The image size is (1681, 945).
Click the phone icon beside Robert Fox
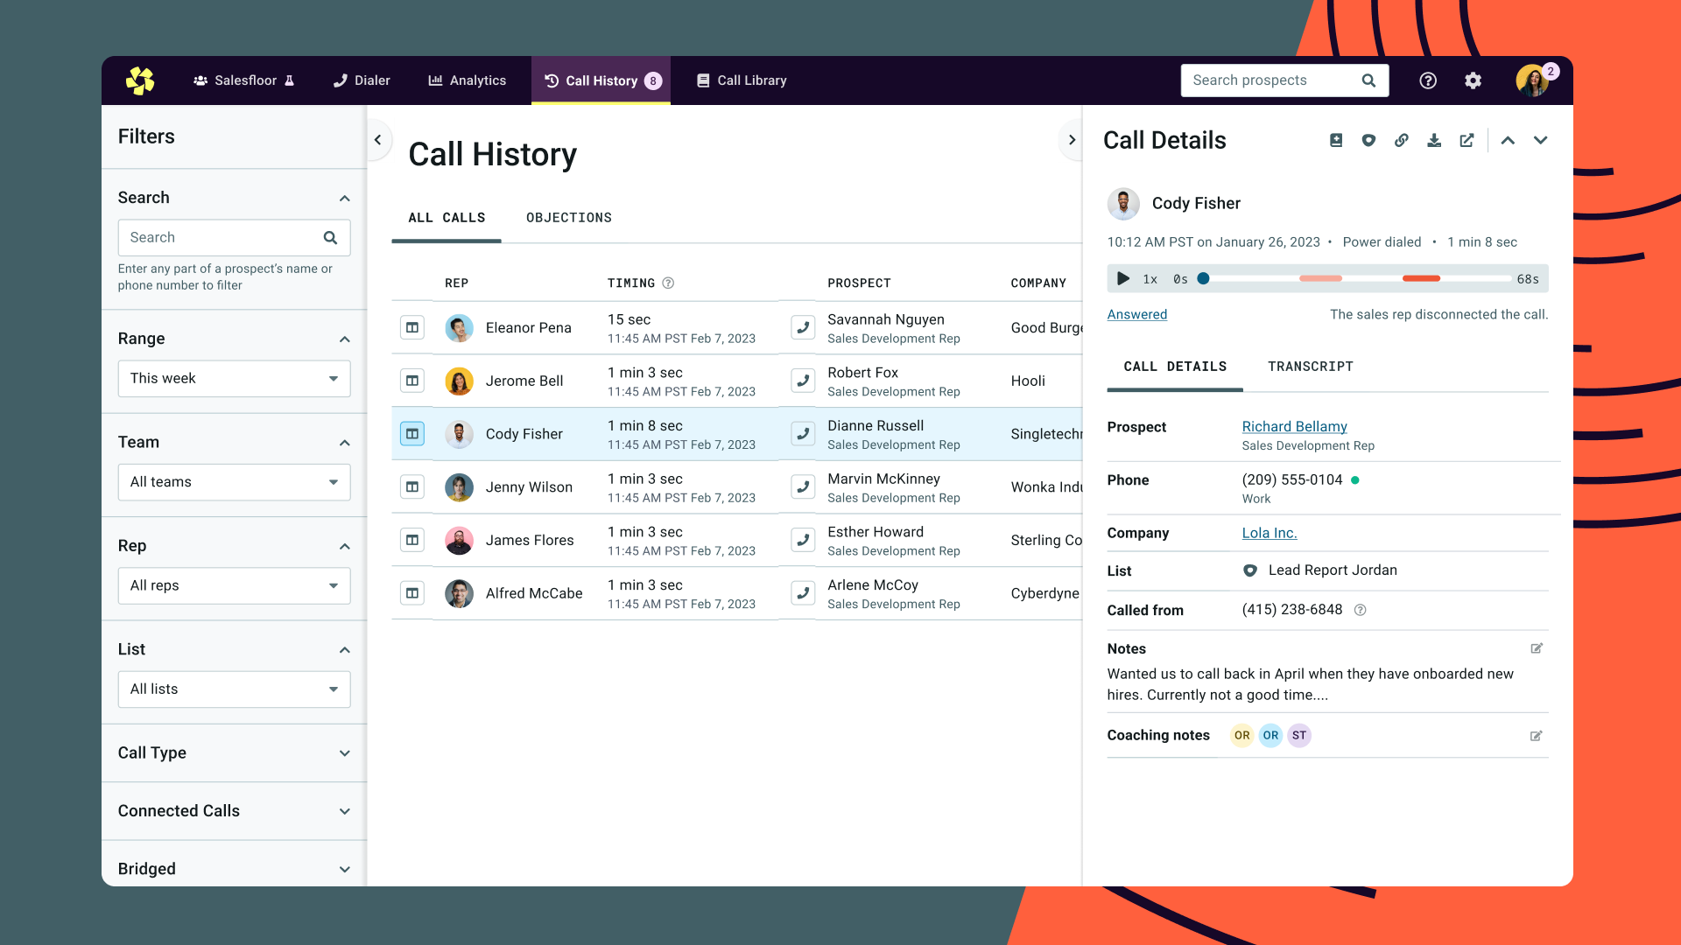click(x=803, y=381)
